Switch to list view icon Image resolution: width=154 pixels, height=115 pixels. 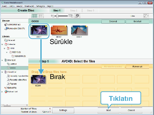click(x=41, y=16)
